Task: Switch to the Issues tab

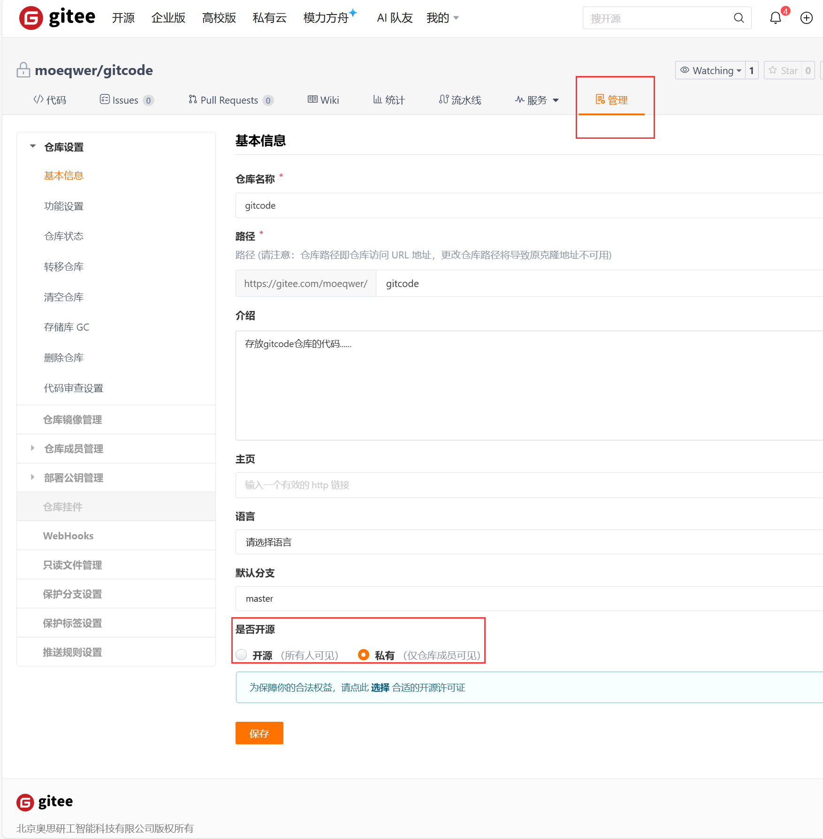Action: (127, 100)
